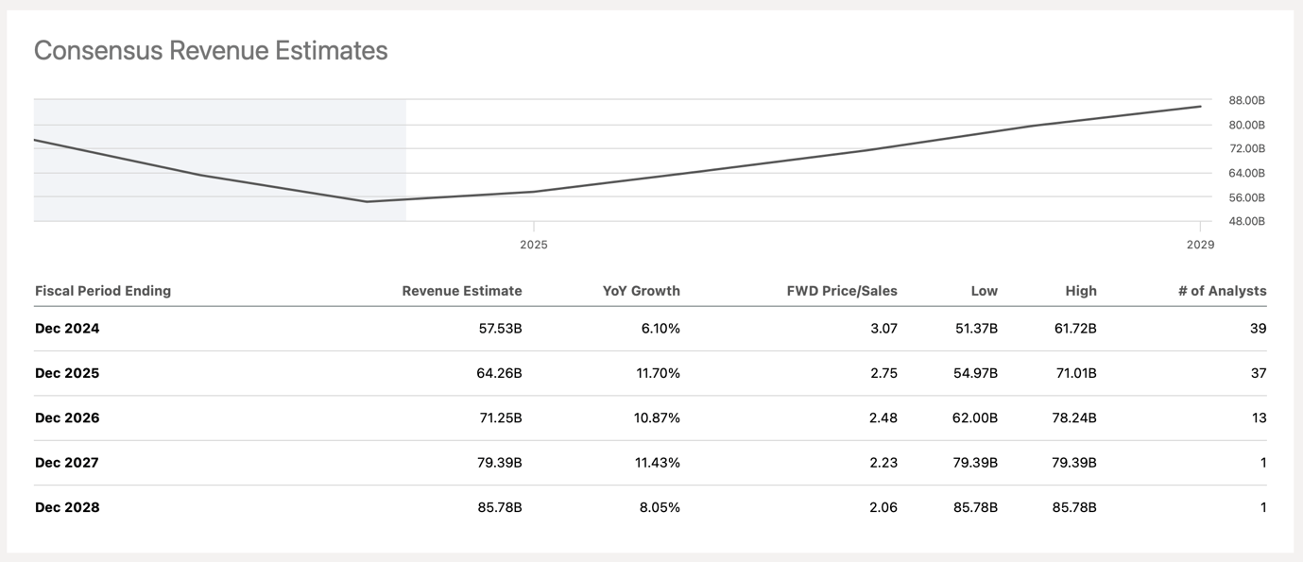Click the YoY Growth column header
This screenshot has width=1303, height=562.
click(641, 291)
